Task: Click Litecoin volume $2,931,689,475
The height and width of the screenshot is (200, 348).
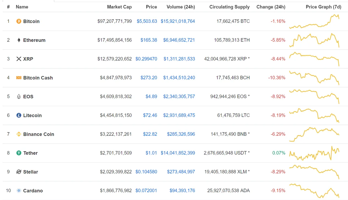Action: (x=179, y=115)
